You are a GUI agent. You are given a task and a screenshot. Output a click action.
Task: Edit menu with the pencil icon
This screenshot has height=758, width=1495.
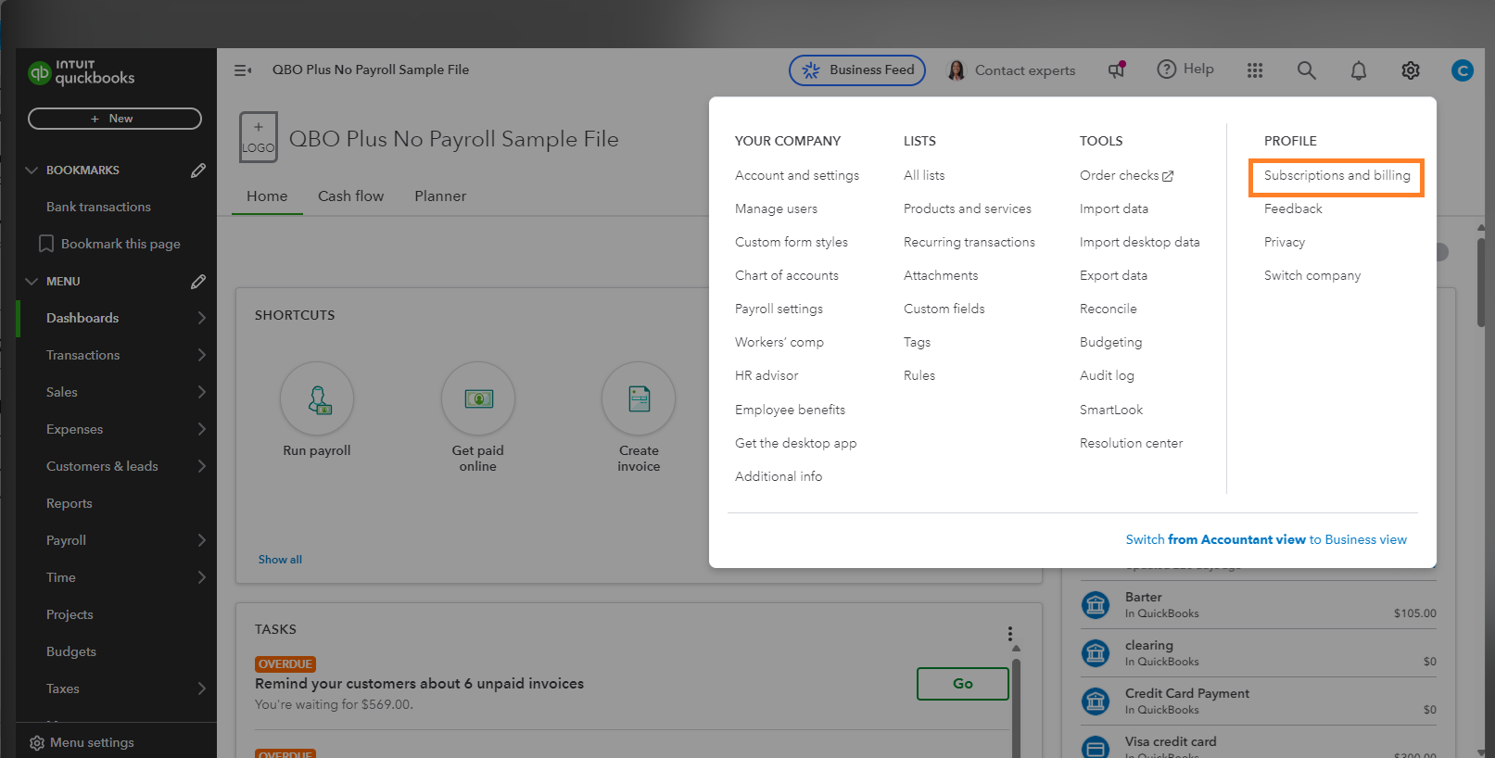[x=198, y=282]
